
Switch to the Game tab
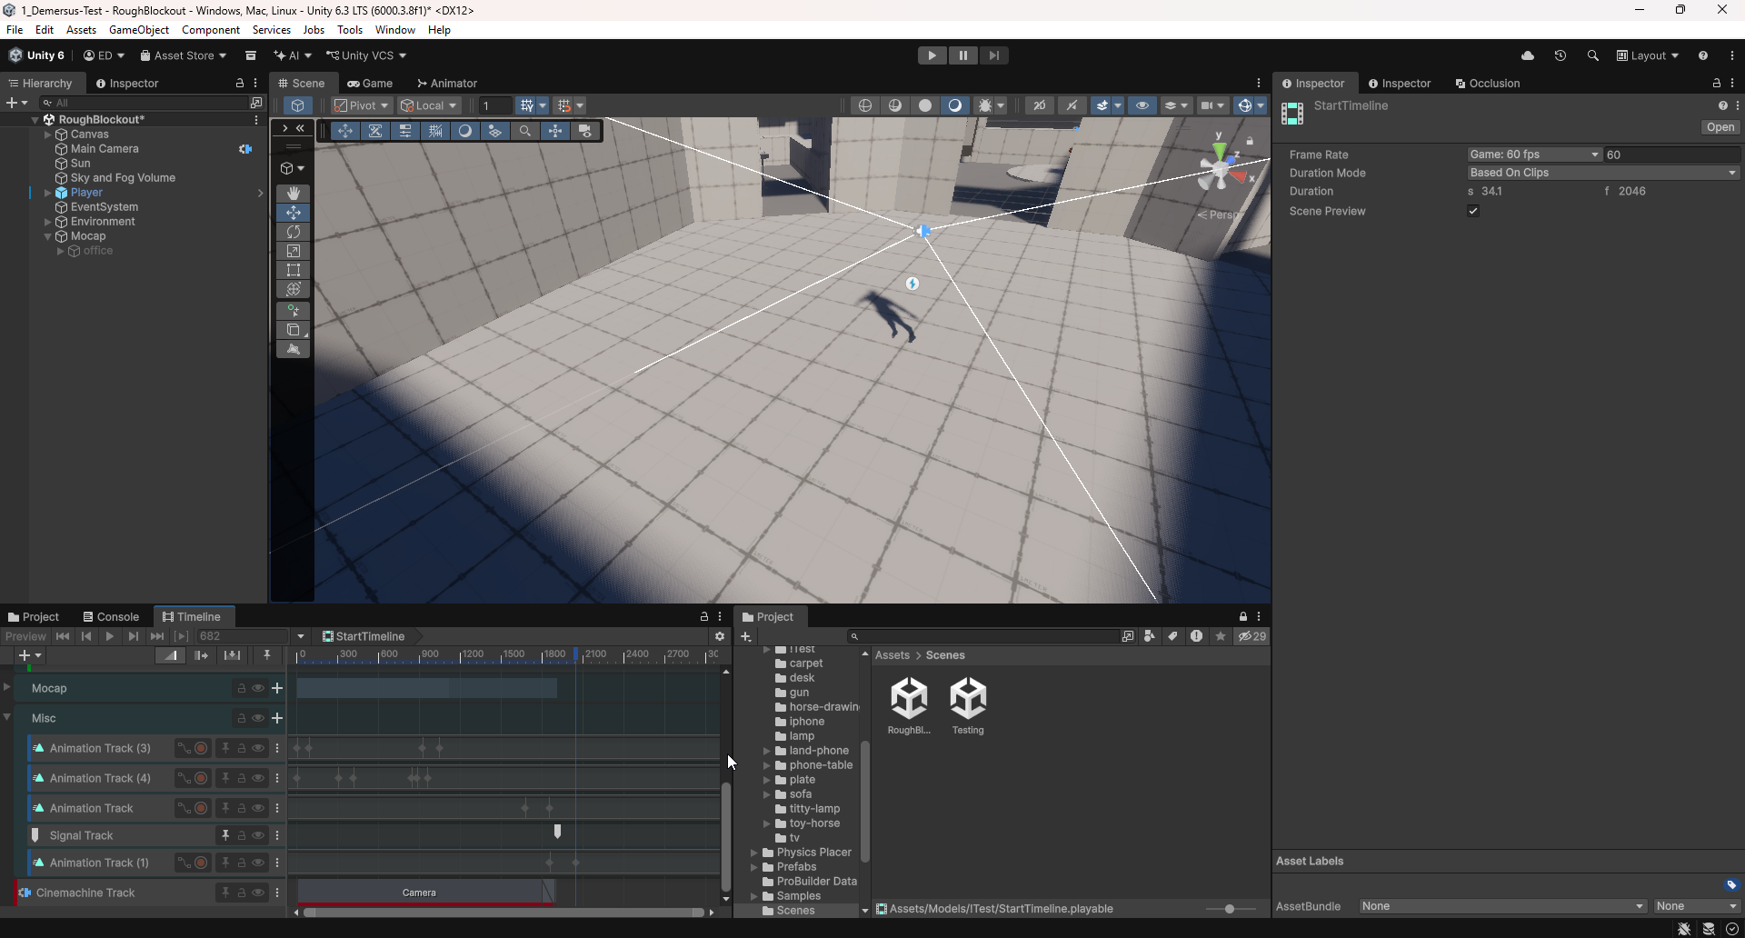point(370,83)
